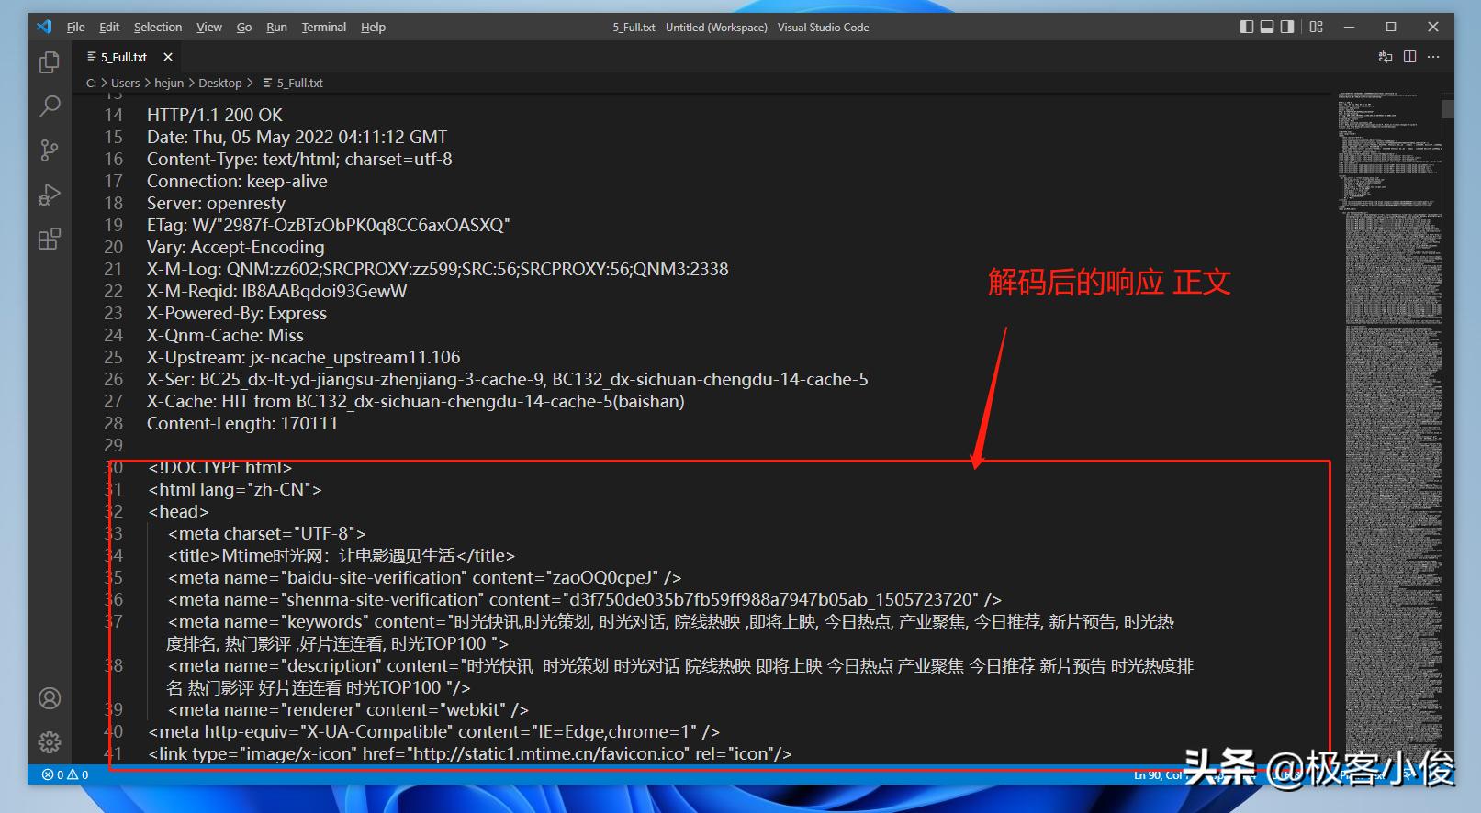Click the renderer webkit meta line
This screenshot has height=813, width=1481.
pyautogui.click(x=348, y=709)
